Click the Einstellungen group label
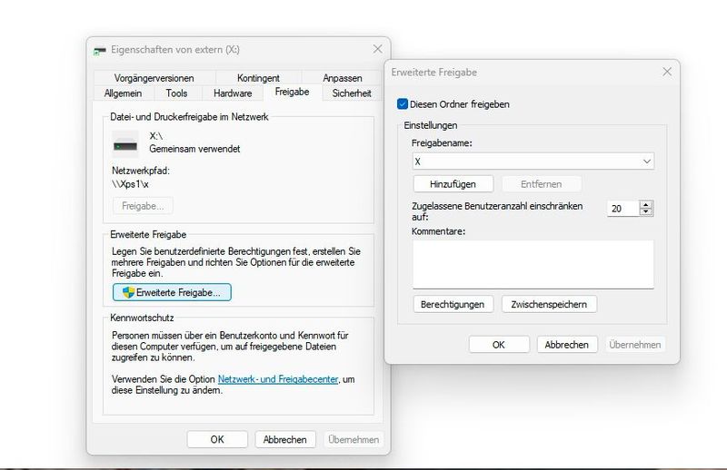The height and width of the screenshot is (470, 727). point(430,125)
